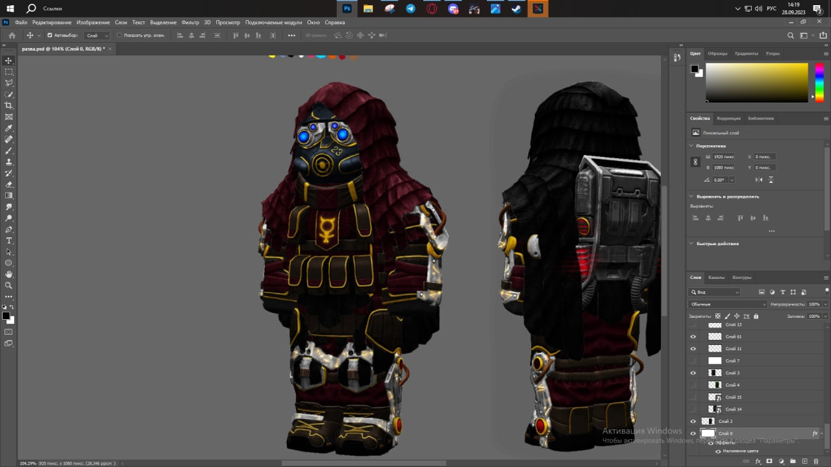Pick a color in the yellow color field
Image resolution: width=831 pixels, height=467 pixels.
coord(757,82)
